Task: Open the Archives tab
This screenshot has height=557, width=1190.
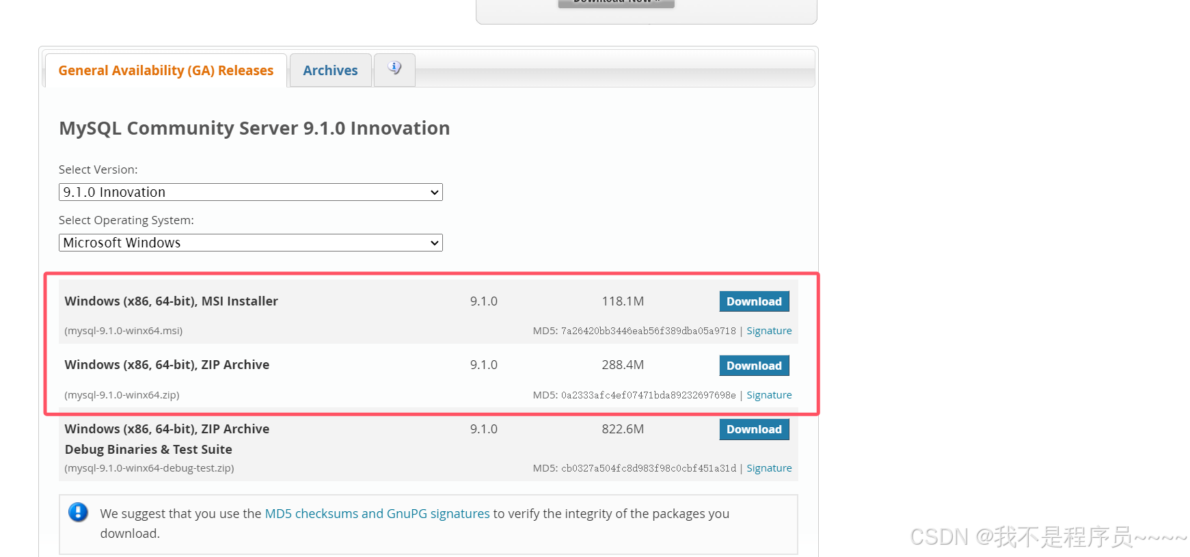Action: (x=330, y=70)
